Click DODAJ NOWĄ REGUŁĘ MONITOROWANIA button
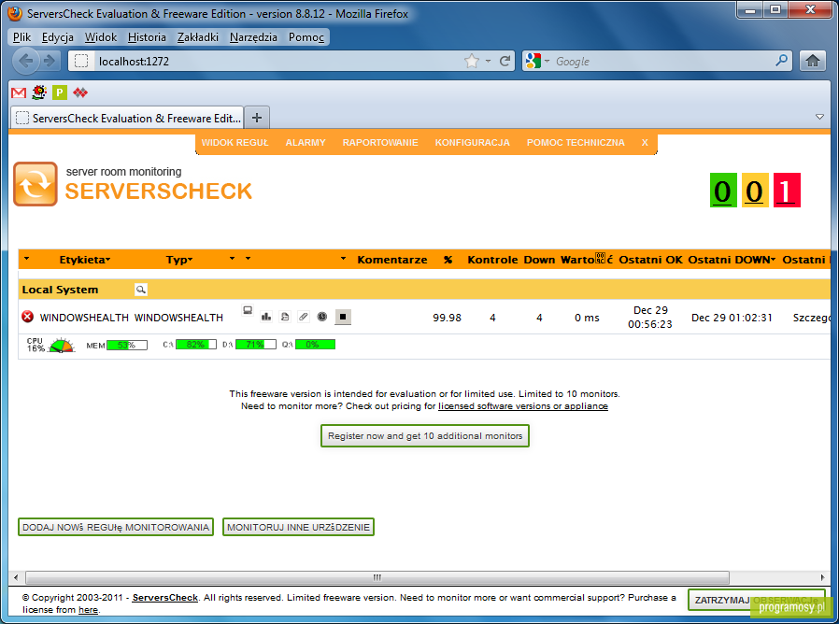 (116, 527)
